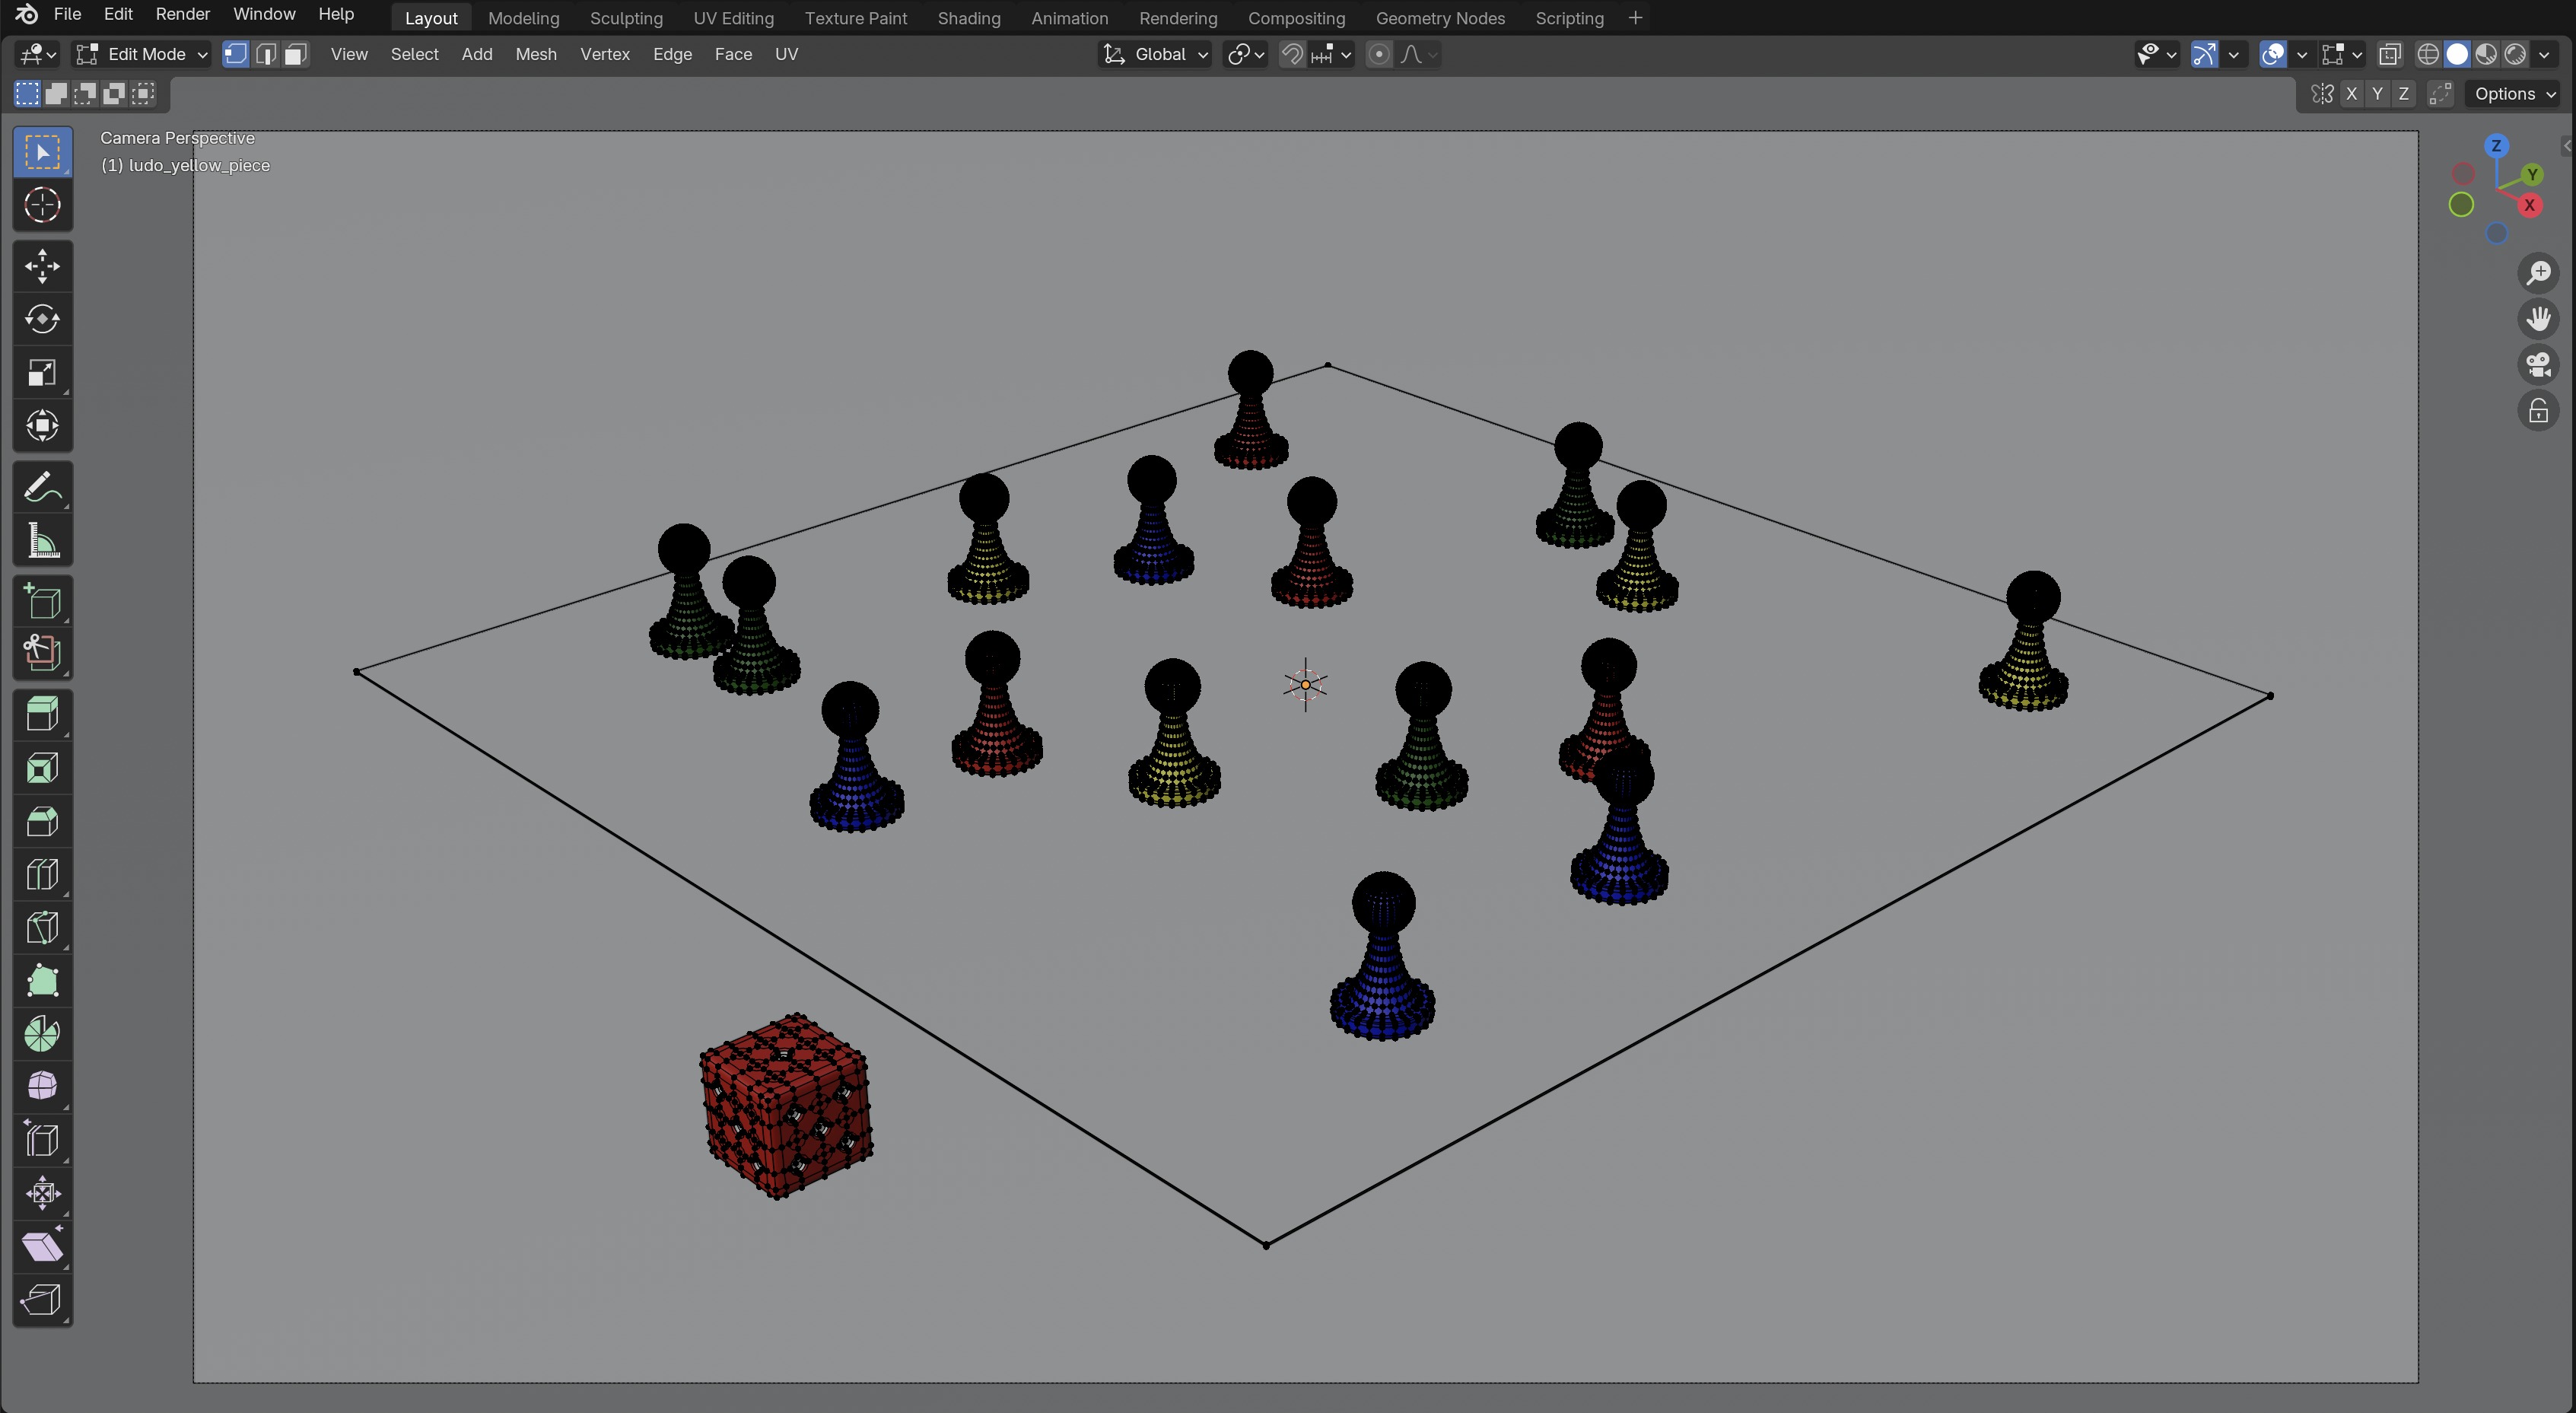Open the Face menu

[x=733, y=54]
